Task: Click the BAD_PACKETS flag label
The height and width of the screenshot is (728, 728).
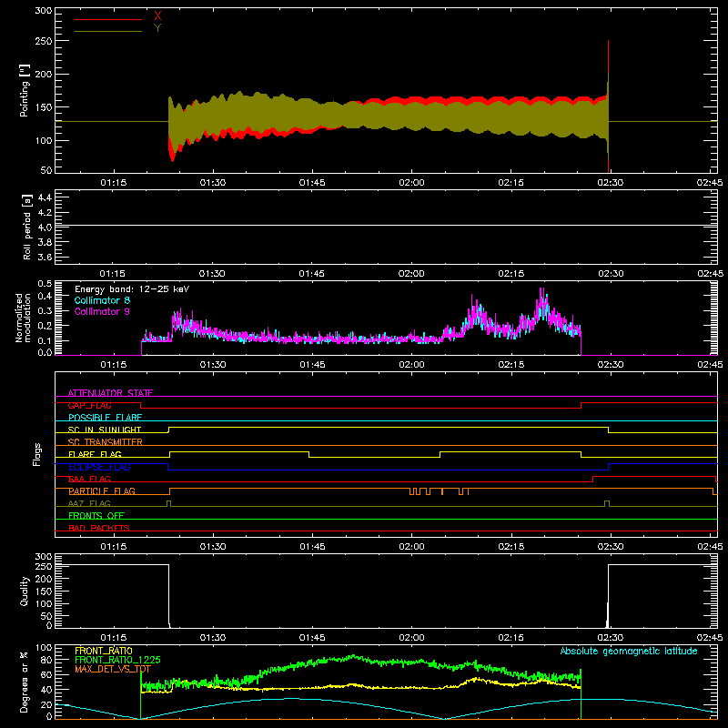Action: coord(99,528)
